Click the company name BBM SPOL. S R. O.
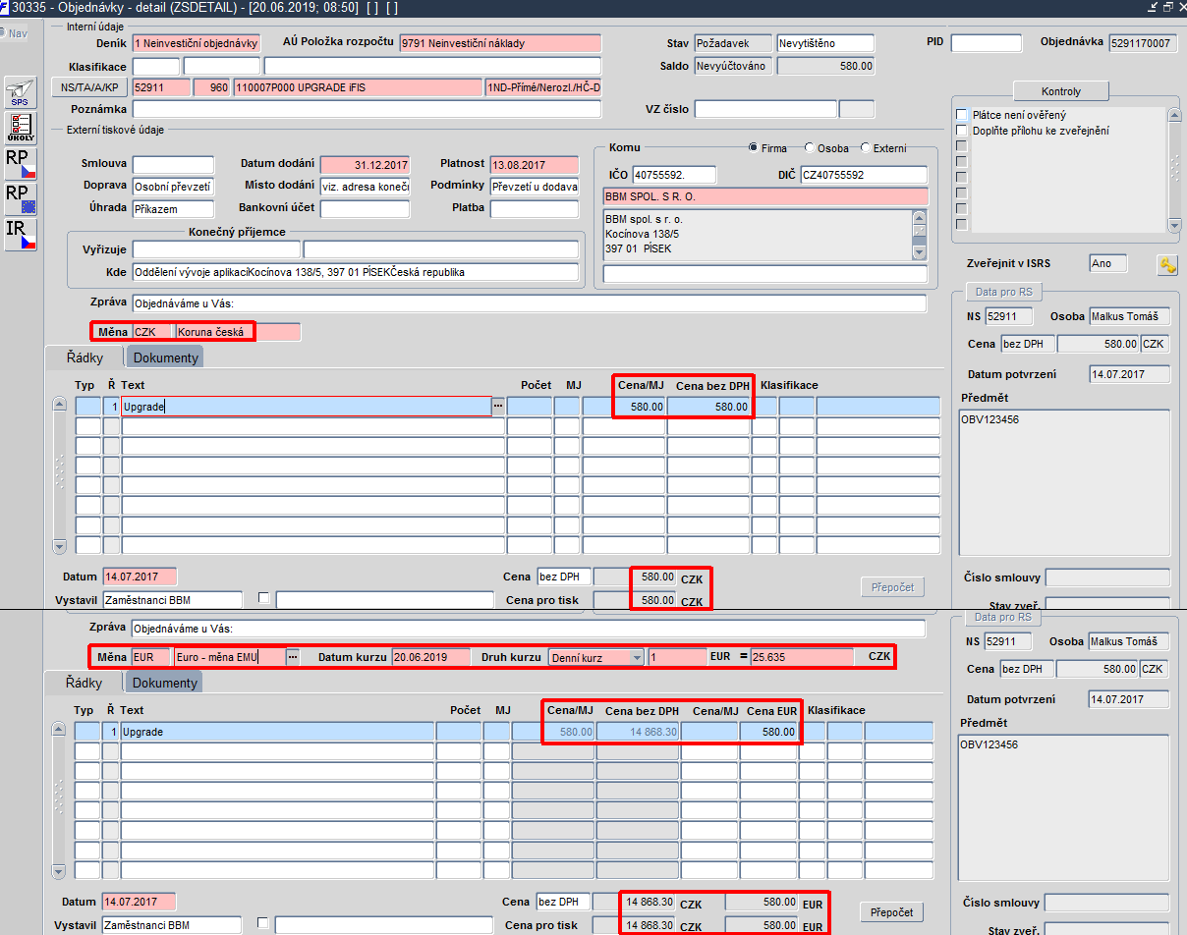The width and height of the screenshot is (1187, 935). click(764, 196)
